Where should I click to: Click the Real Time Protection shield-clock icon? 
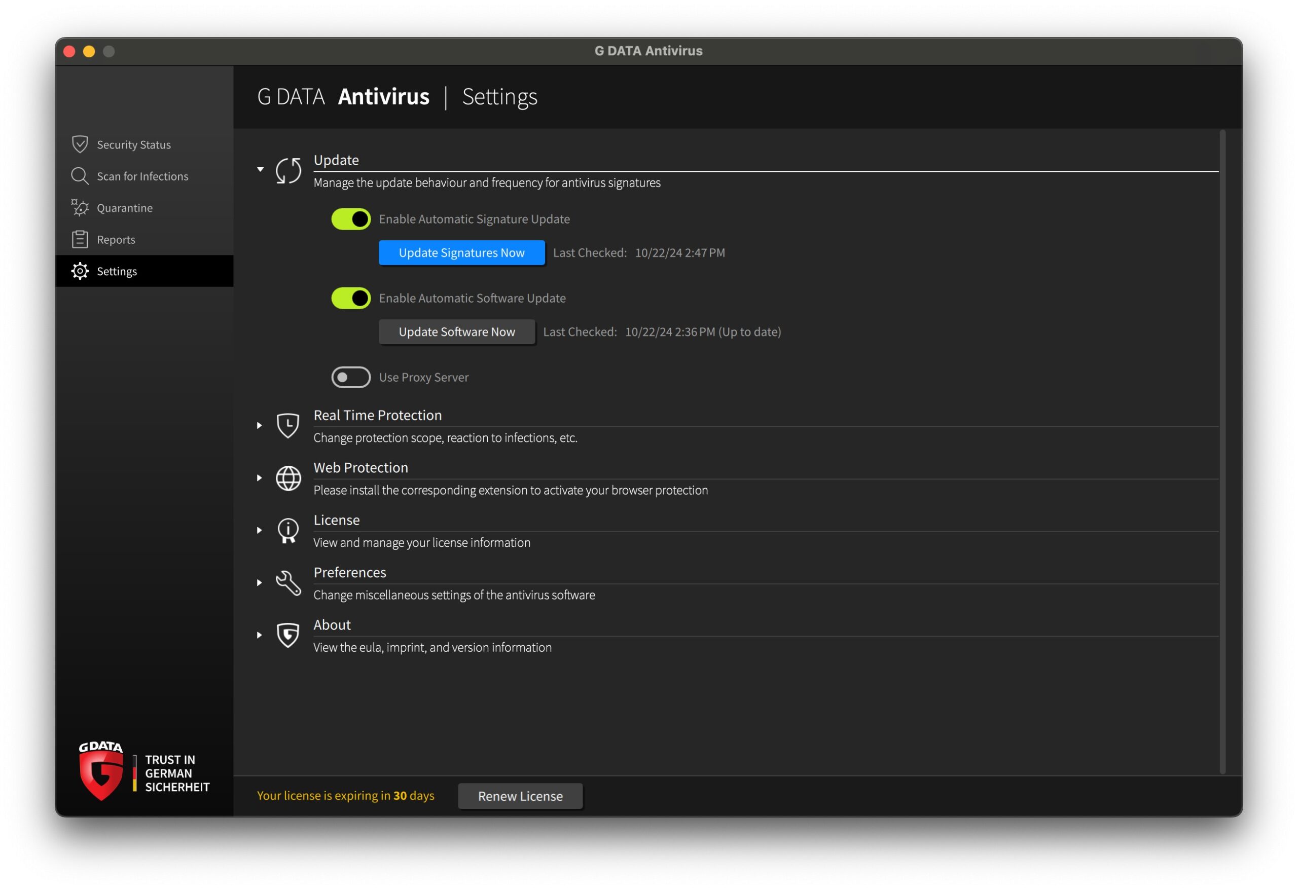(288, 425)
